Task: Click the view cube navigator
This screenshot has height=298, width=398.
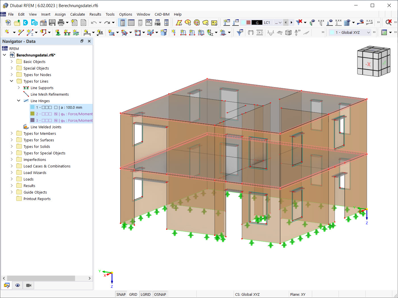Action: point(373,61)
